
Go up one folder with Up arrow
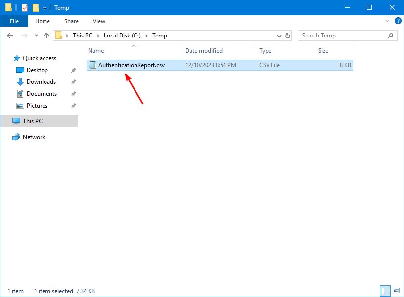pos(46,36)
